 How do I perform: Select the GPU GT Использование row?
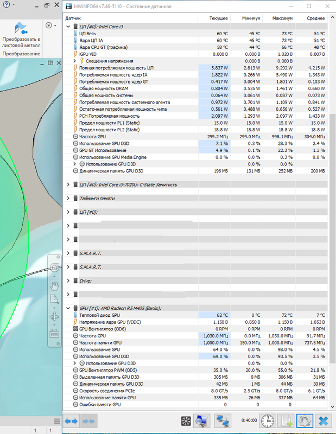195,150
